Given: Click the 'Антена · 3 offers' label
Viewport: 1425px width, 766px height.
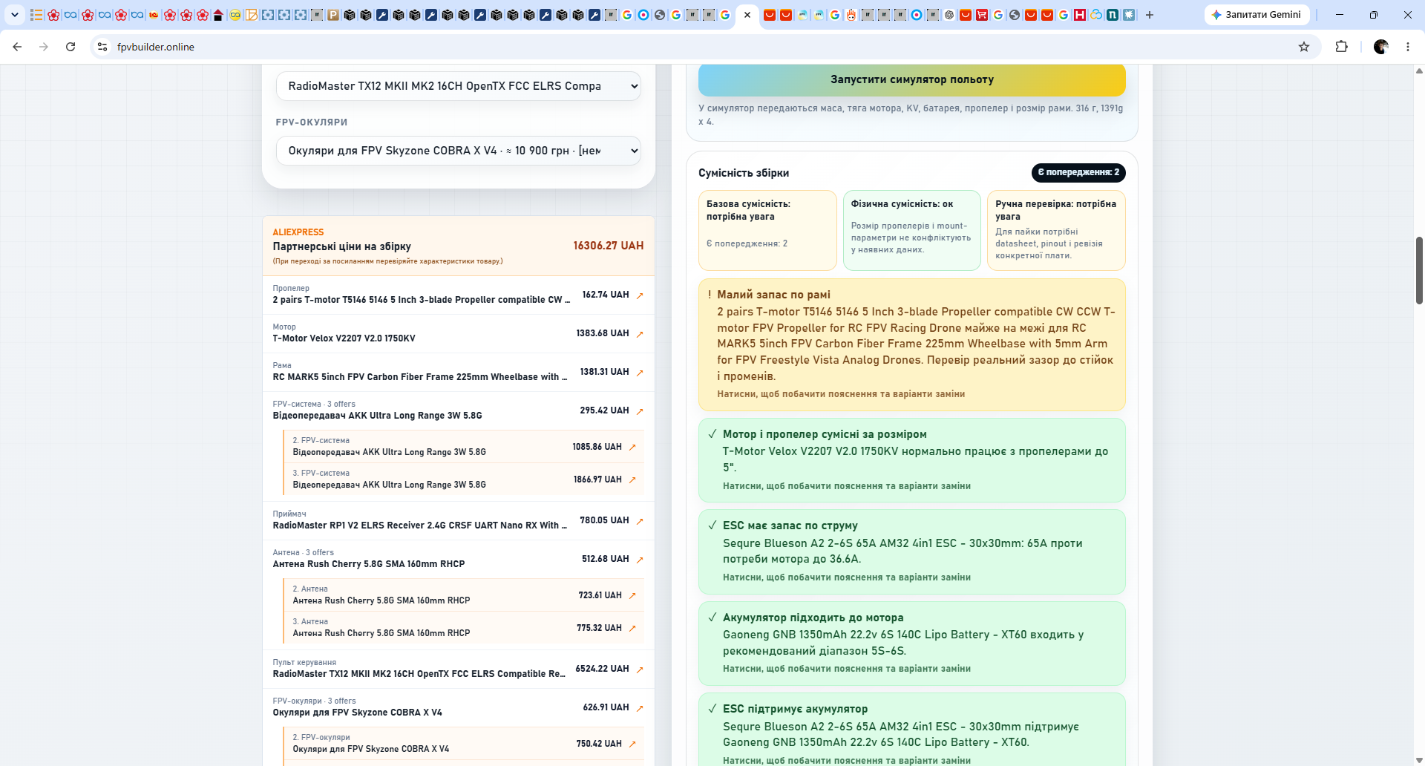Looking at the screenshot, I should (304, 553).
